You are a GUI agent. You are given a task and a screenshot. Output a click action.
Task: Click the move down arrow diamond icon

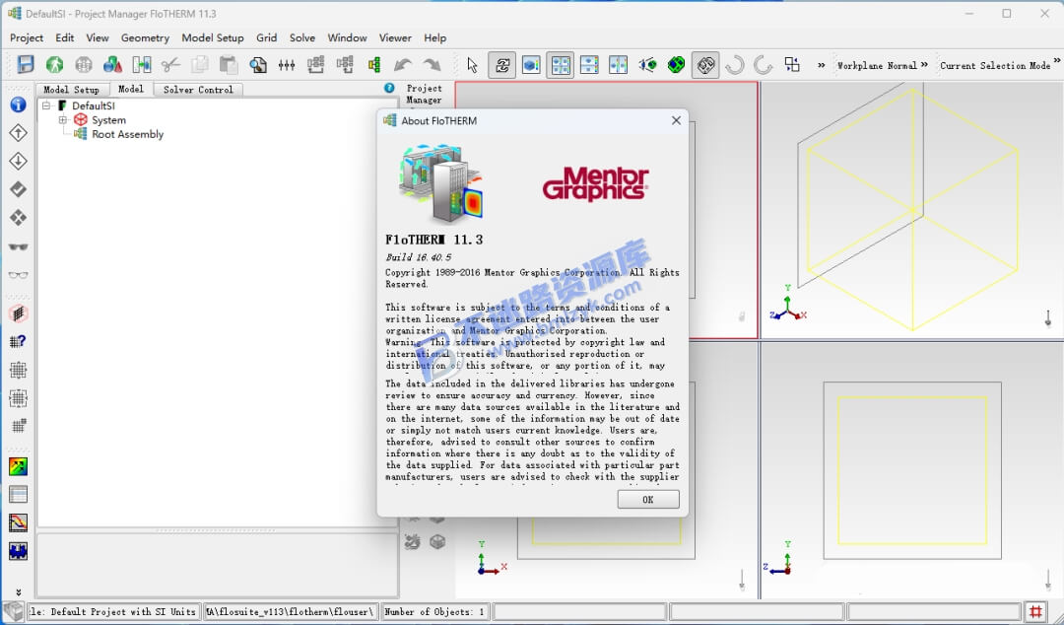[x=18, y=161]
